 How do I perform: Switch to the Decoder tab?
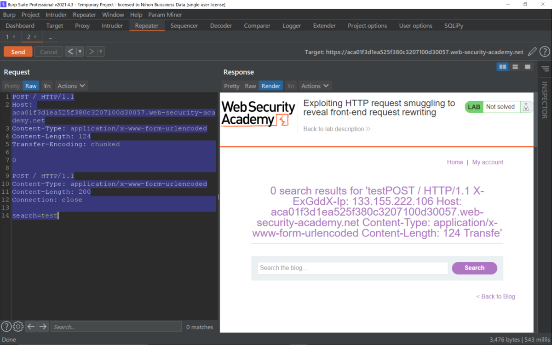[221, 26]
